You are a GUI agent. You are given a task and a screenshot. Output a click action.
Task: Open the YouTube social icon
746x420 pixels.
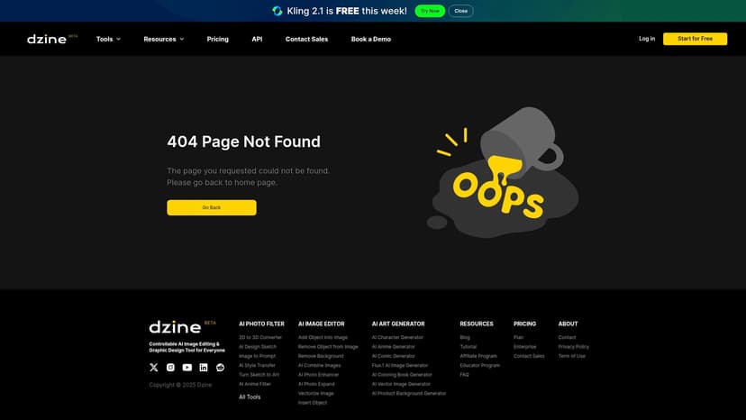186,368
